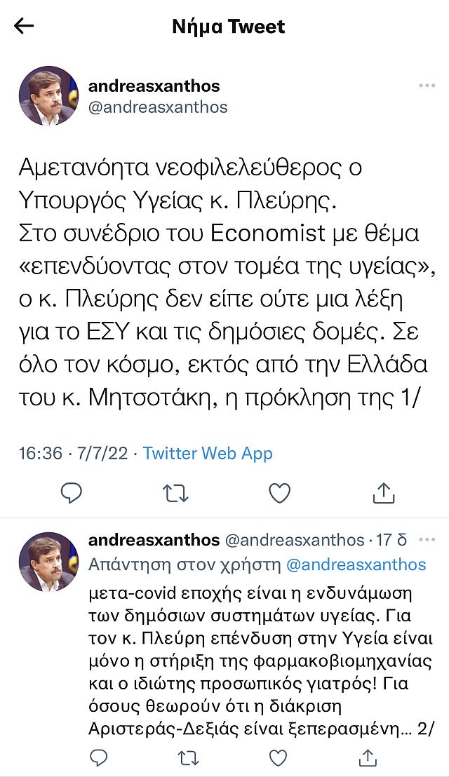Click the back arrow to leave the thread
The height and width of the screenshot is (777, 449).
point(22,27)
